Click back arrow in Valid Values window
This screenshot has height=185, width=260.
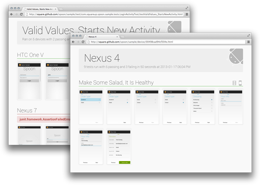[x=12, y=14]
